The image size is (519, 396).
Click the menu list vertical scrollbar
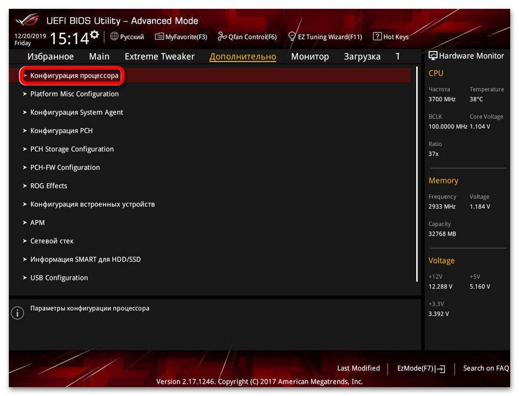tap(417, 174)
